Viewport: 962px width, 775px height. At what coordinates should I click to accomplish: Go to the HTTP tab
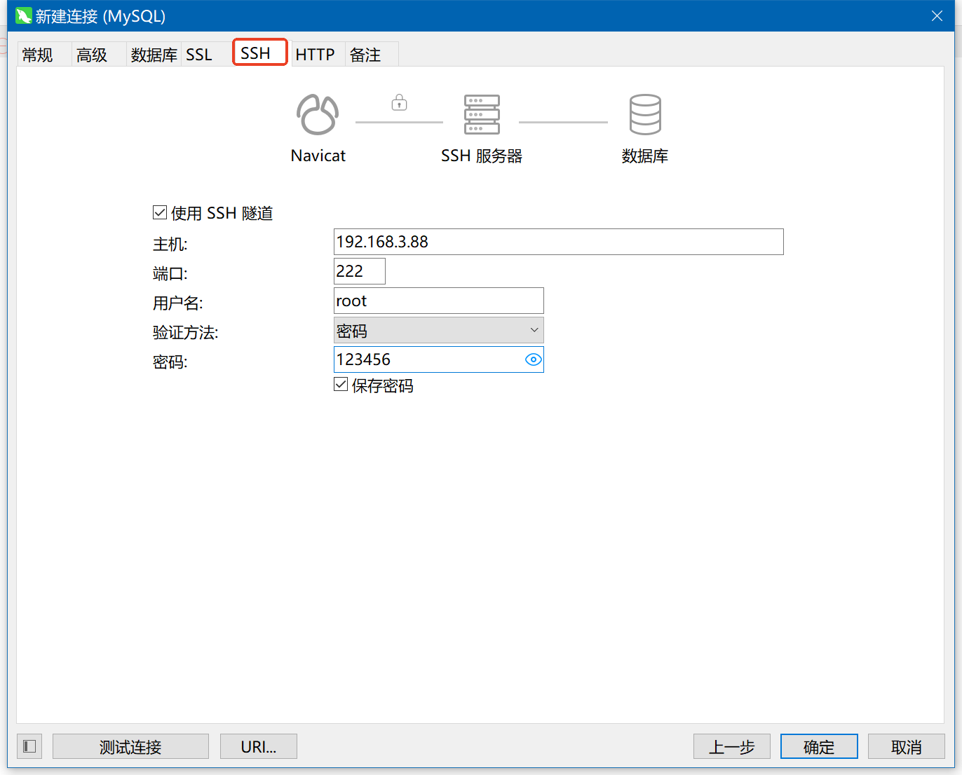point(315,55)
